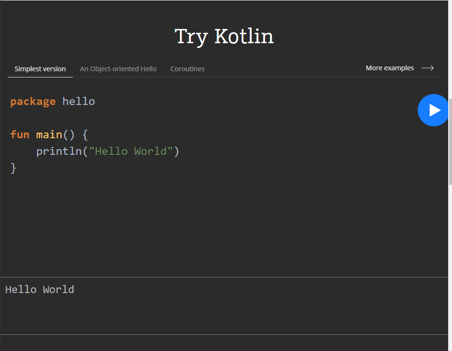The height and width of the screenshot is (351, 452).
Task: Place cursor on the package hello line
Action: 52,102
